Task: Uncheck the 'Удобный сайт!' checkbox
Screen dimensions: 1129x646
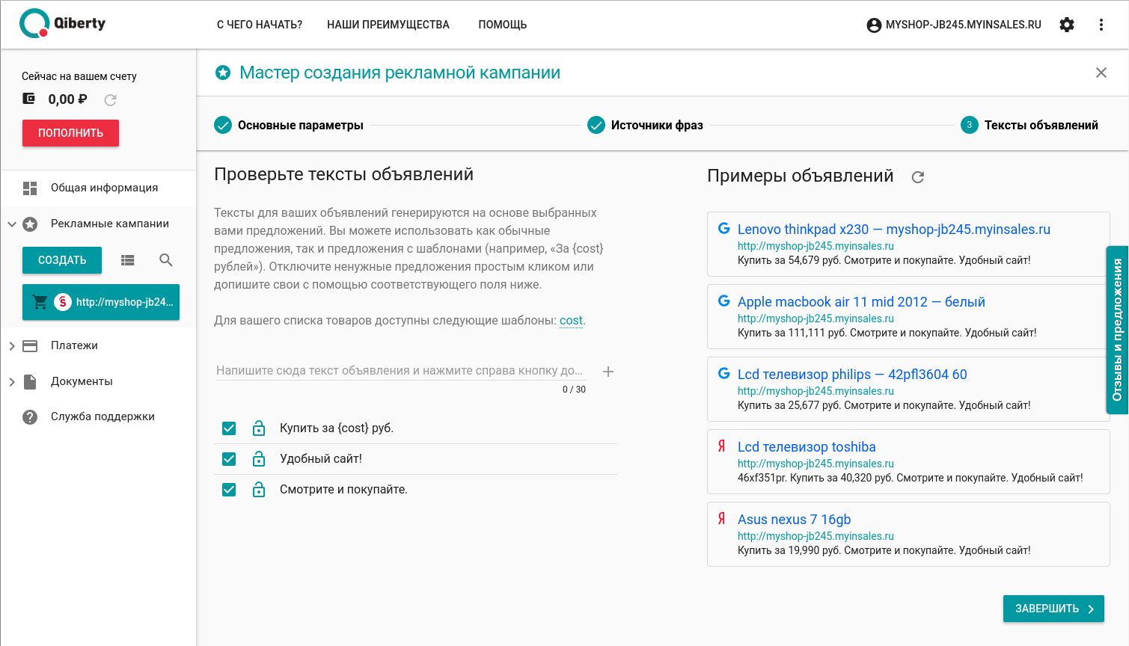Action: click(x=229, y=459)
